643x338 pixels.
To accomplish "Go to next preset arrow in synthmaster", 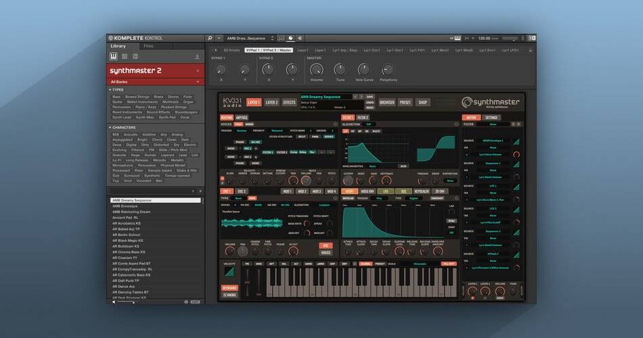I will [361, 97].
